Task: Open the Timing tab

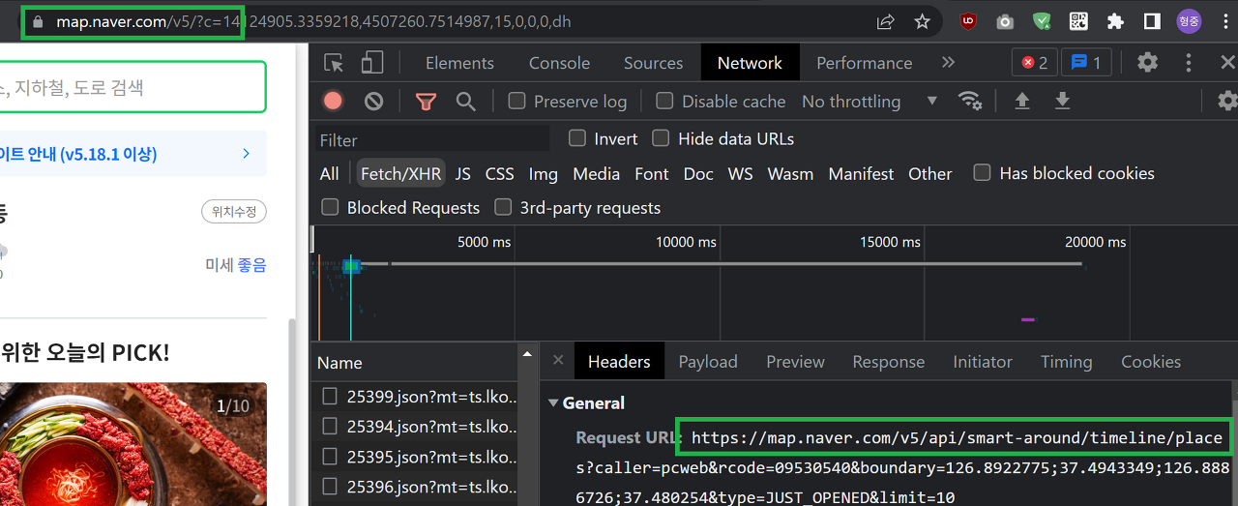Action: pos(1066,362)
